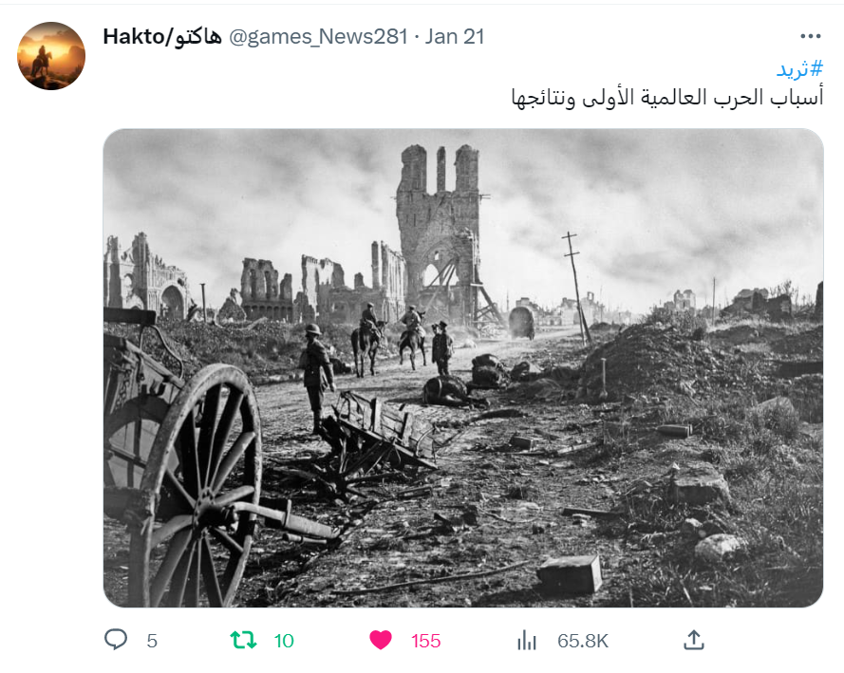This screenshot has height=673, width=844.
Task: Click the reply speech bubble icon
Action: pyautogui.click(x=116, y=640)
